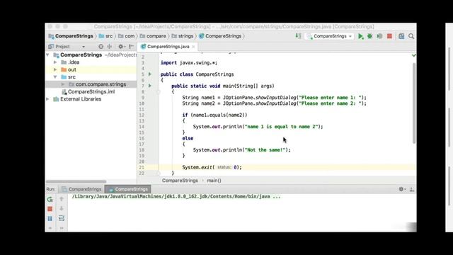Click the run gutter arrow beside public class CompareStrings
Viewport: 453px width, 255px height.
(x=149, y=74)
